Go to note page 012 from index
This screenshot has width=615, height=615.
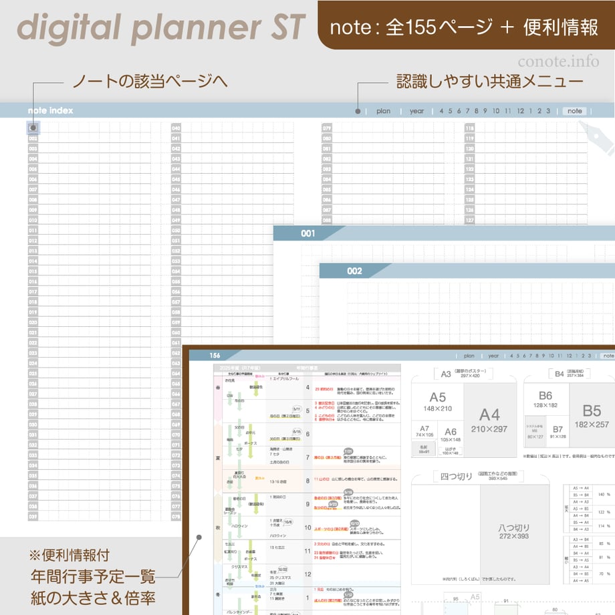coord(33,241)
